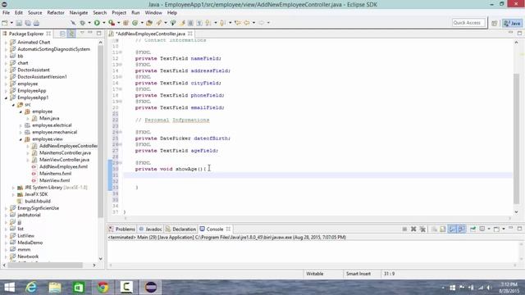525x295 pixels.
Task: Switch to the Declaration tab
Action: click(180, 229)
